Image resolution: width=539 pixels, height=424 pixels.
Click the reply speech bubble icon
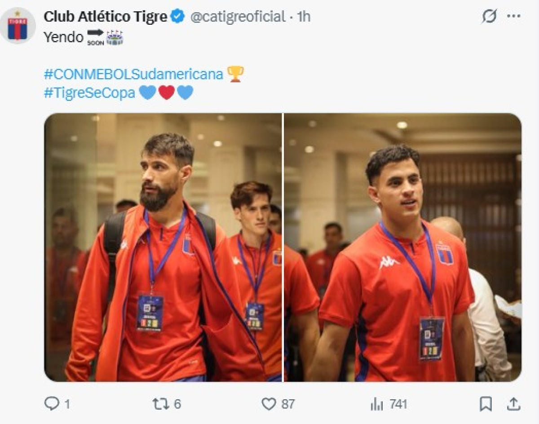pyautogui.click(x=51, y=404)
